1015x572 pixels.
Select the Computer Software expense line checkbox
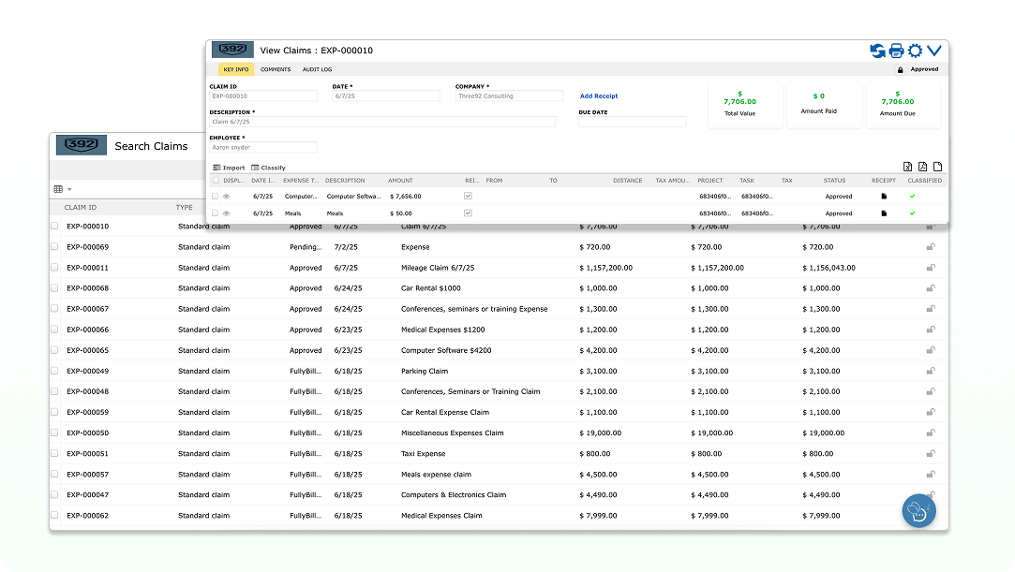click(215, 197)
